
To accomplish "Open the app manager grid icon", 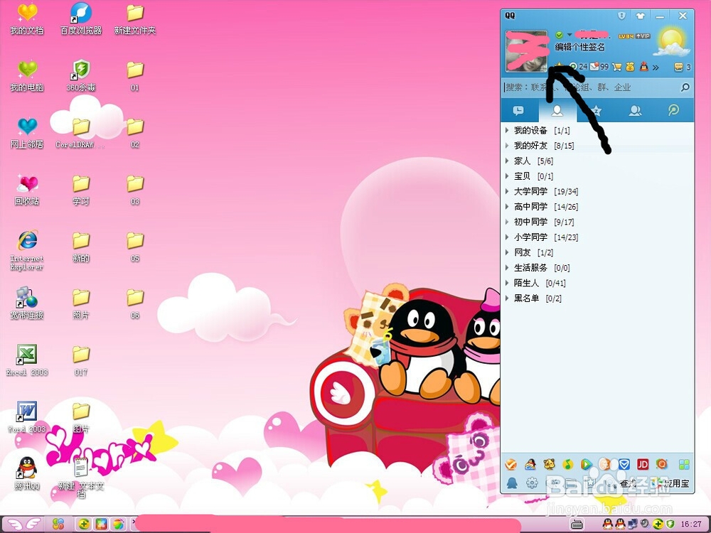I will (x=684, y=464).
